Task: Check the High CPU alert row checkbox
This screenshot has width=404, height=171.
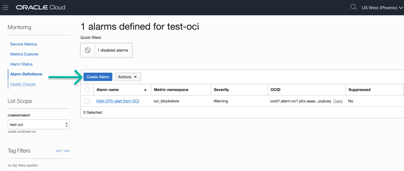Action: pos(87,101)
